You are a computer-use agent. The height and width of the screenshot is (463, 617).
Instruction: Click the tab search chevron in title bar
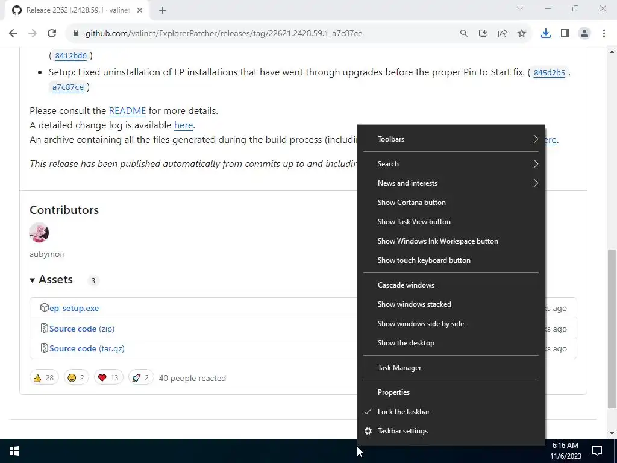point(520,8)
